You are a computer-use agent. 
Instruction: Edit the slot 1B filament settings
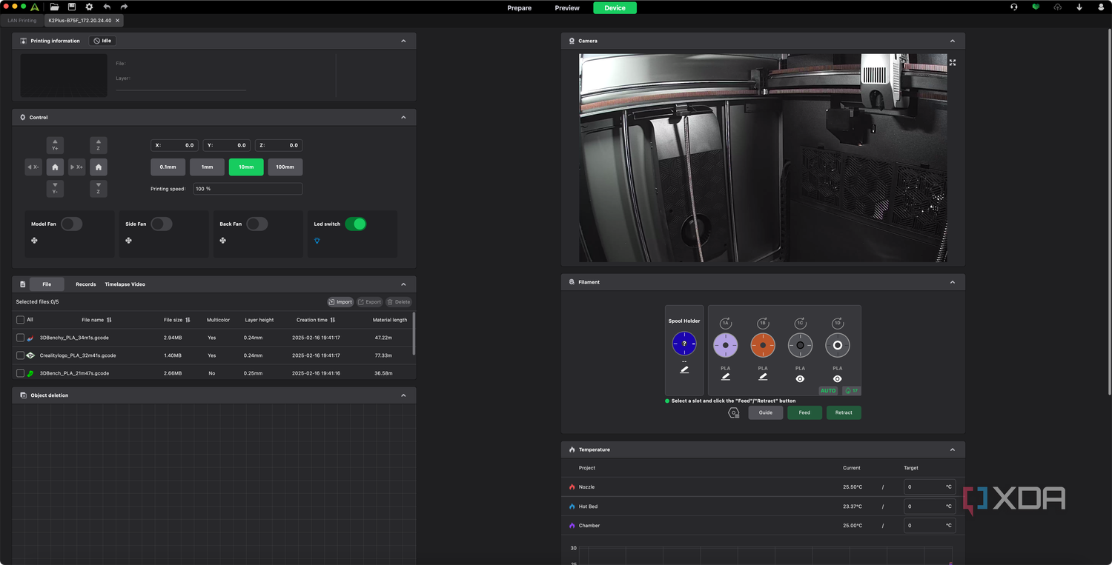(763, 377)
